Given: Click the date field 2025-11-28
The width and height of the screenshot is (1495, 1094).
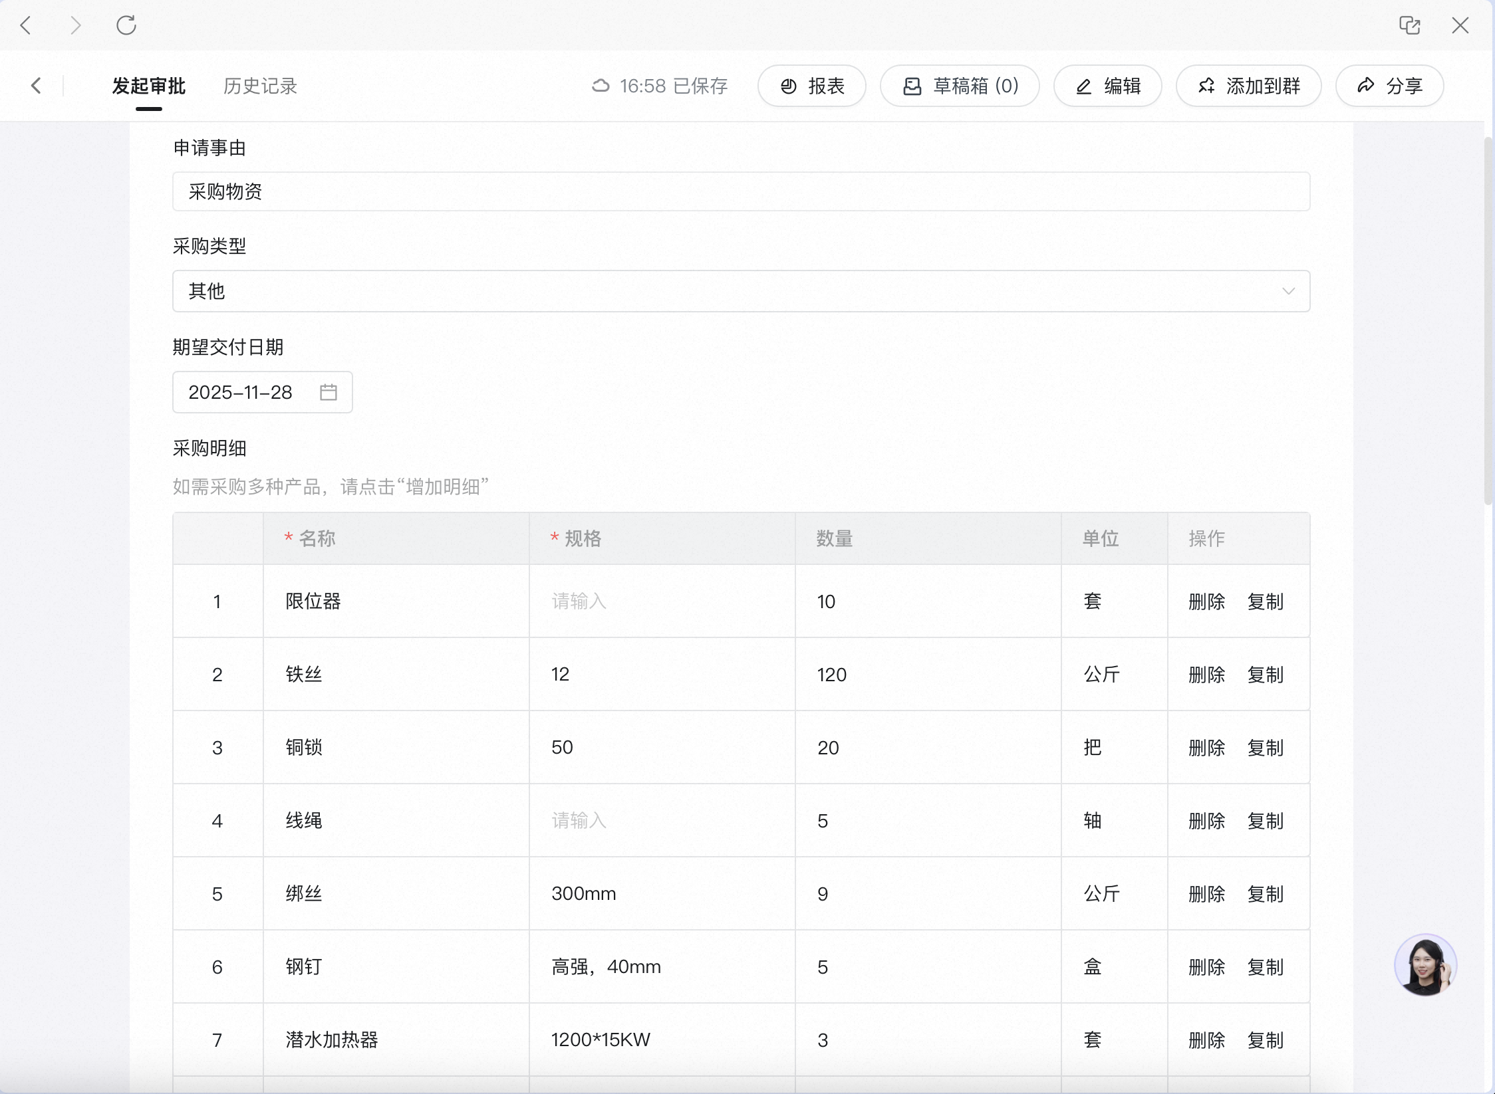Looking at the screenshot, I should pos(263,392).
